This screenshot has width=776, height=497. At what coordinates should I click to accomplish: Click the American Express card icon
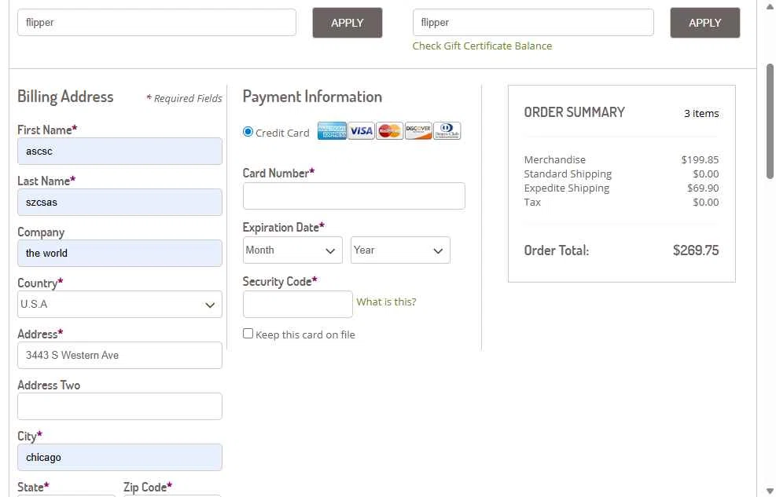tap(332, 131)
